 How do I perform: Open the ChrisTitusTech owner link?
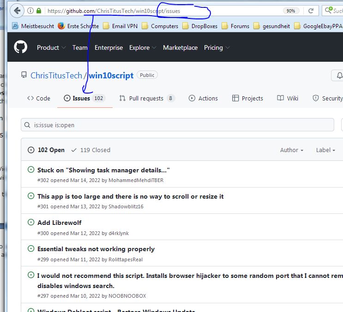(x=56, y=76)
